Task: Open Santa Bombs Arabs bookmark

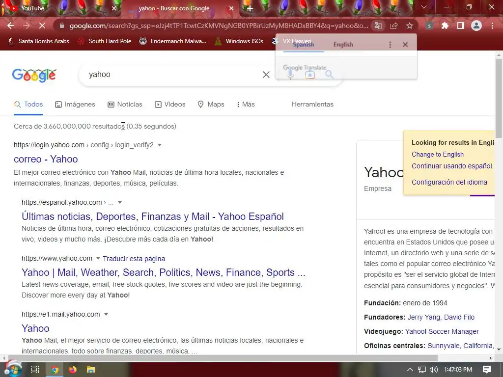Action: tap(38, 41)
